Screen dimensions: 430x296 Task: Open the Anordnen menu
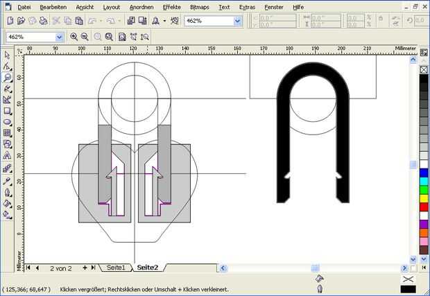[x=141, y=7]
